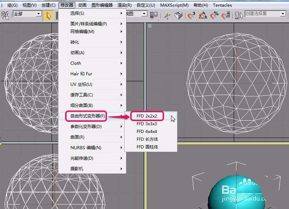
Task: Choose FFD 4x4x4 modifier
Action: pyautogui.click(x=151, y=131)
